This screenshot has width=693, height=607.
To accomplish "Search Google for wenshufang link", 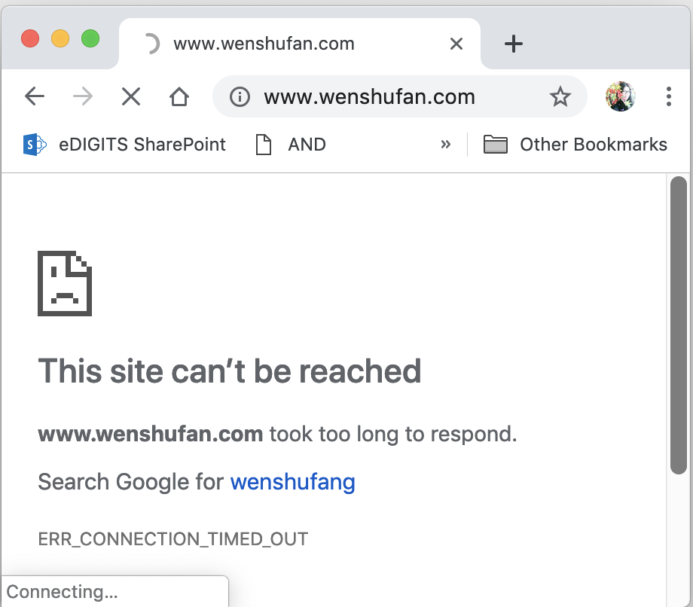I will (x=292, y=481).
